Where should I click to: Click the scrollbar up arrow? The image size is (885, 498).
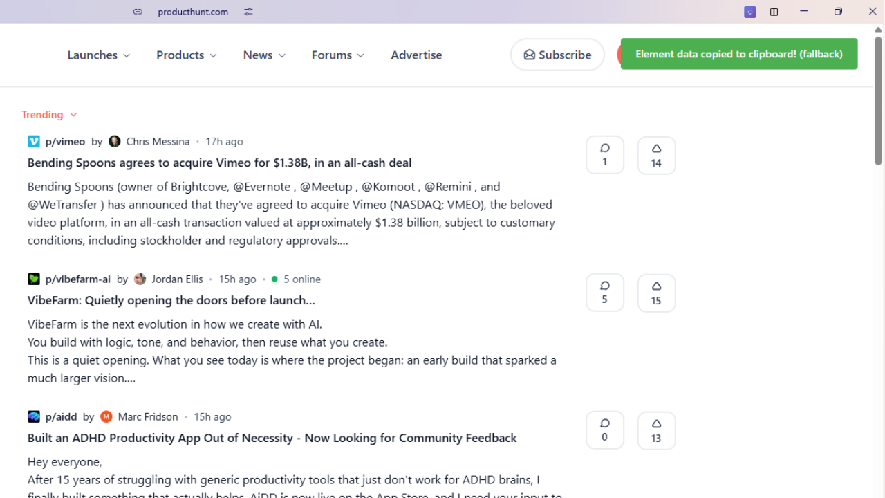pos(878,30)
